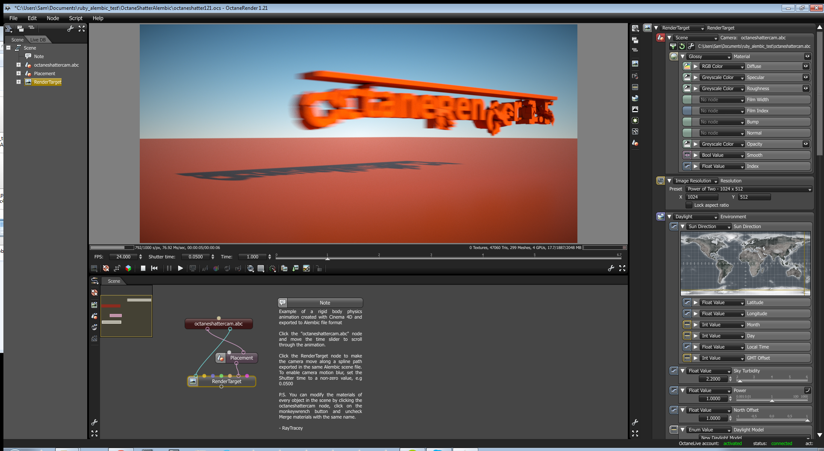Toggle the eye icon on Roughness row
824x451 pixels.
coord(806,88)
